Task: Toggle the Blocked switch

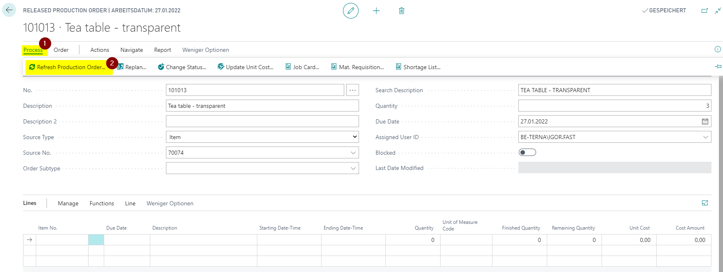Action: 527,153
